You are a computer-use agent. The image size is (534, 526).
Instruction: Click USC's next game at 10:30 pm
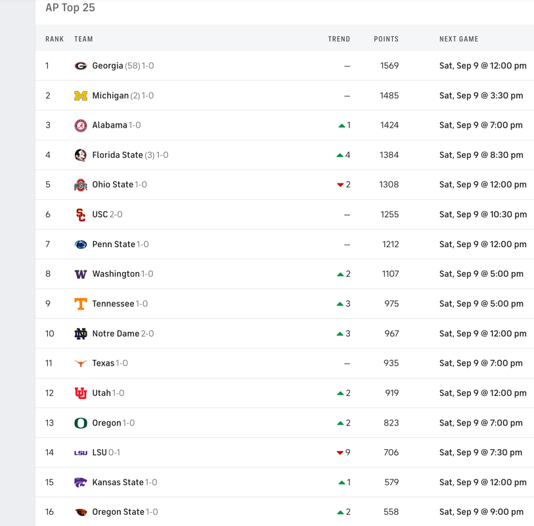483,215
